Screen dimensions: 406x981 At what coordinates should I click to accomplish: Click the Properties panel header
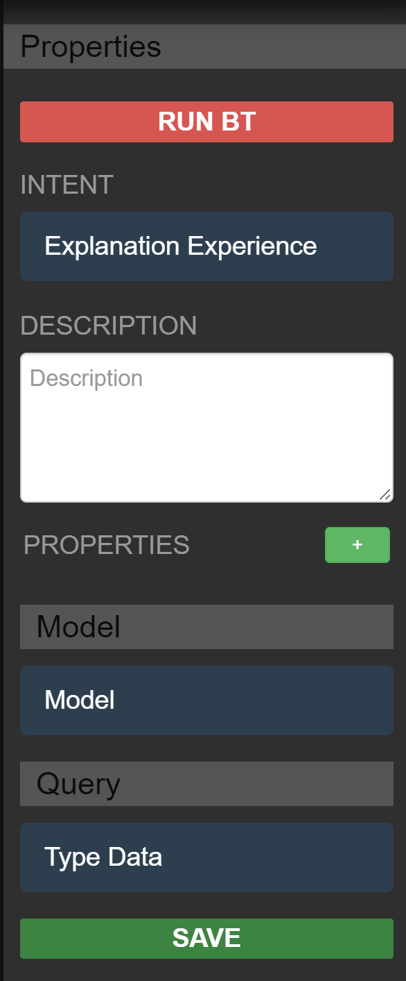click(91, 47)
